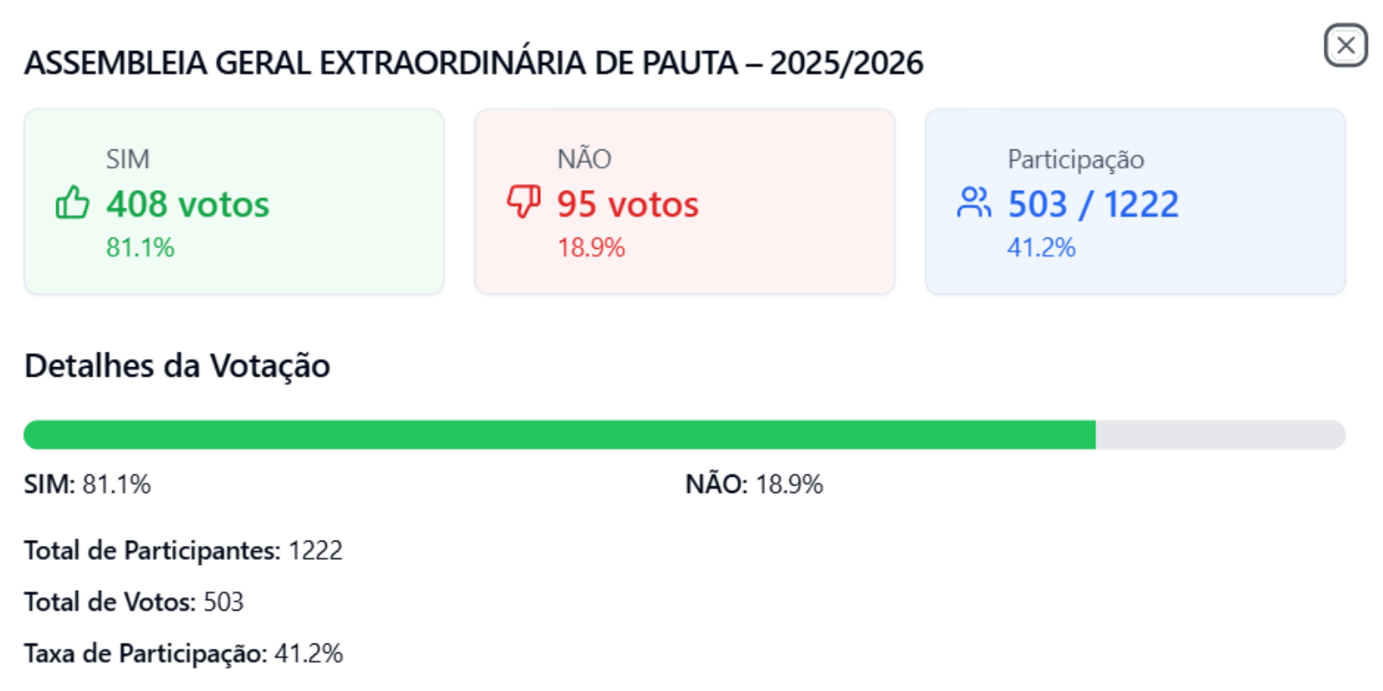Viewport: 1383px width, 691px height.
Task: Click the NÃO card label
Action: (584, 158)
